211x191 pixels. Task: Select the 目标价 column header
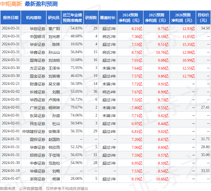click(x=203, y=17)
